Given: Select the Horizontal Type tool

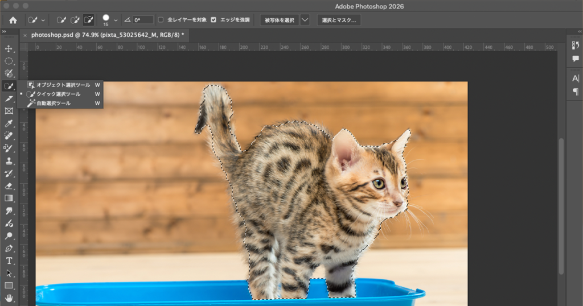Looking at the screenshot, I should pyautogui.click(x=9, y=260).
